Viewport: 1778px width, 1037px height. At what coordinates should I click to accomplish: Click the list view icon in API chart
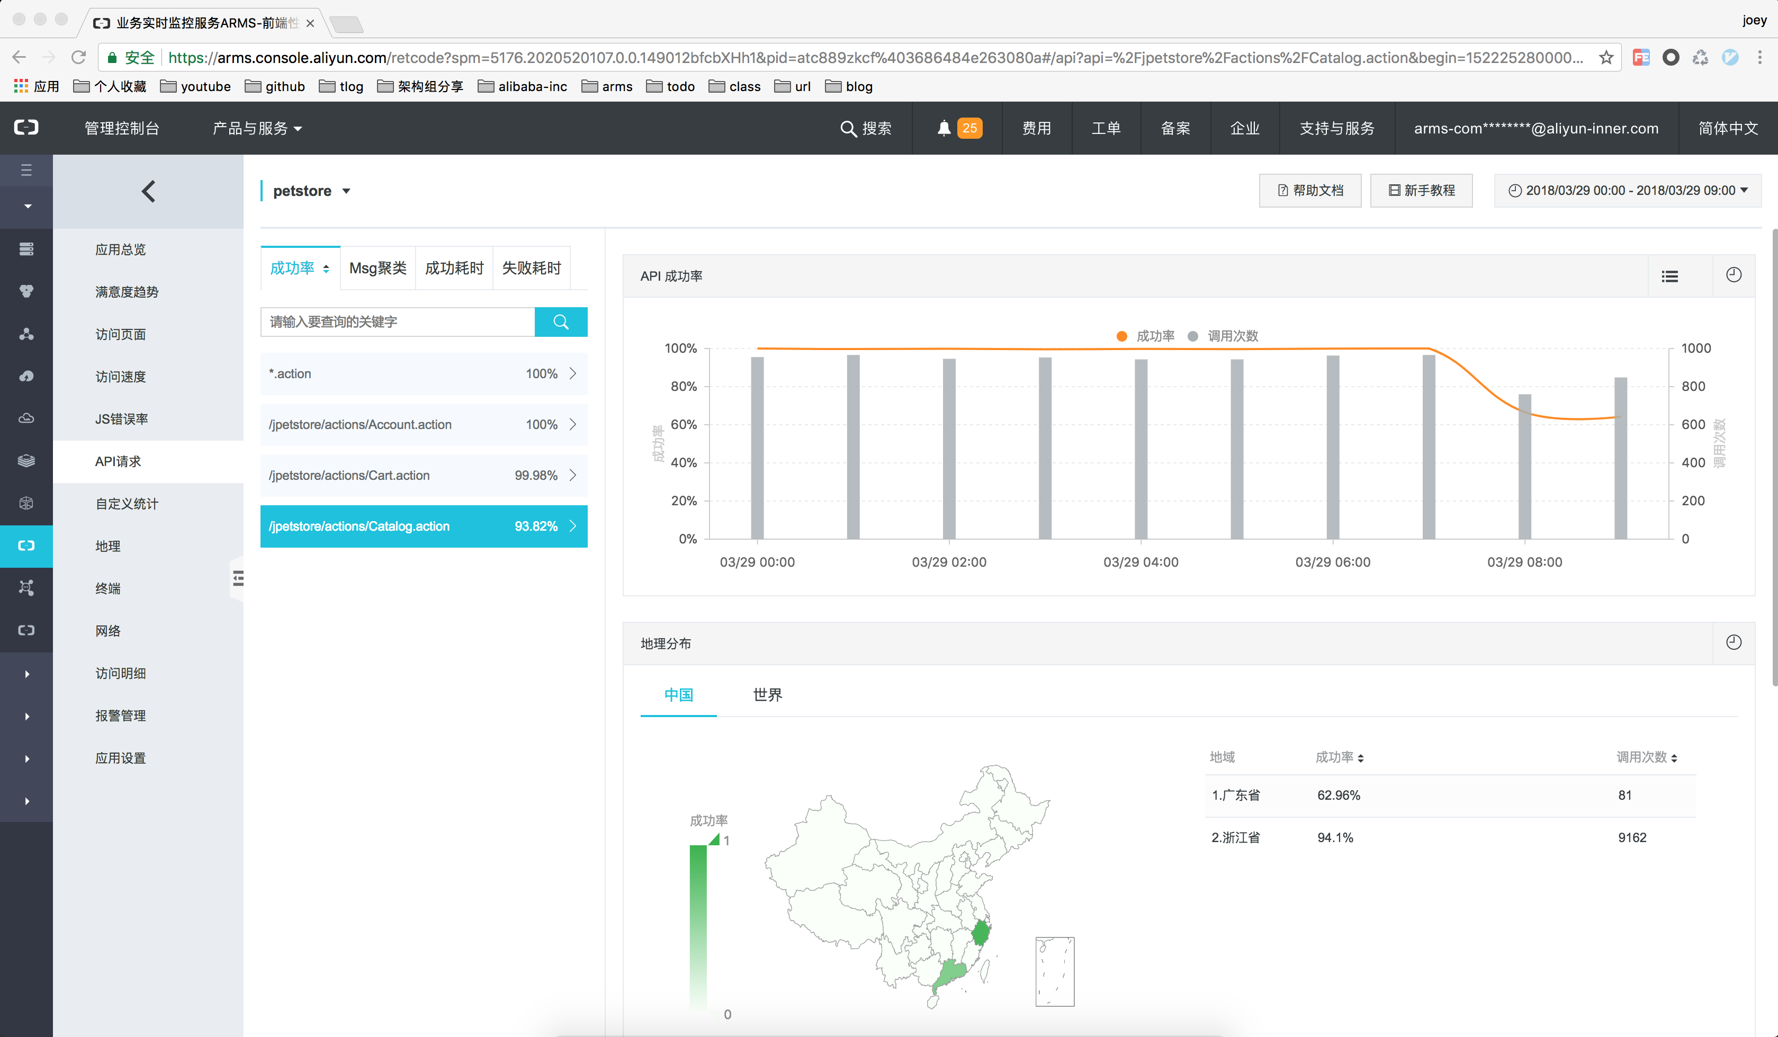pyautogui.click(x=1669, y=276)
